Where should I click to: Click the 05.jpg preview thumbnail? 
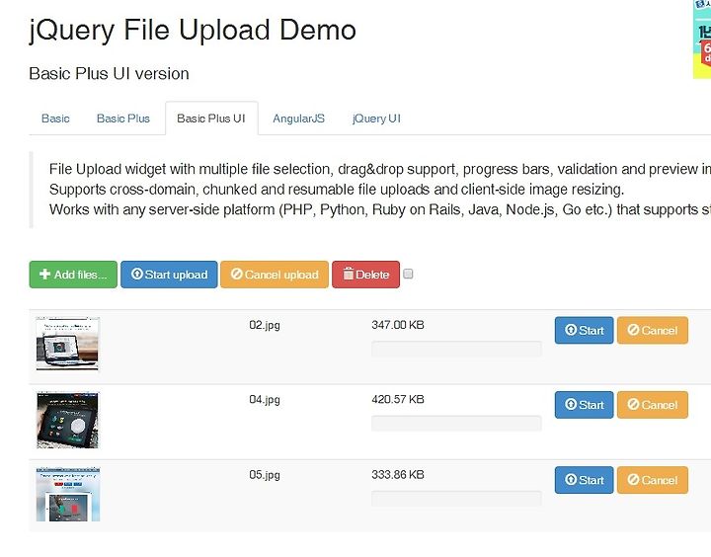[67, 495]
